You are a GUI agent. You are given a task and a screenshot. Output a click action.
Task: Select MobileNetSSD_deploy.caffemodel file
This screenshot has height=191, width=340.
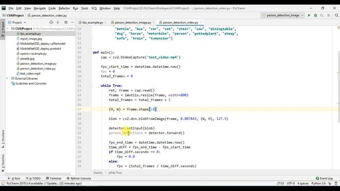(x=42, y=44)
